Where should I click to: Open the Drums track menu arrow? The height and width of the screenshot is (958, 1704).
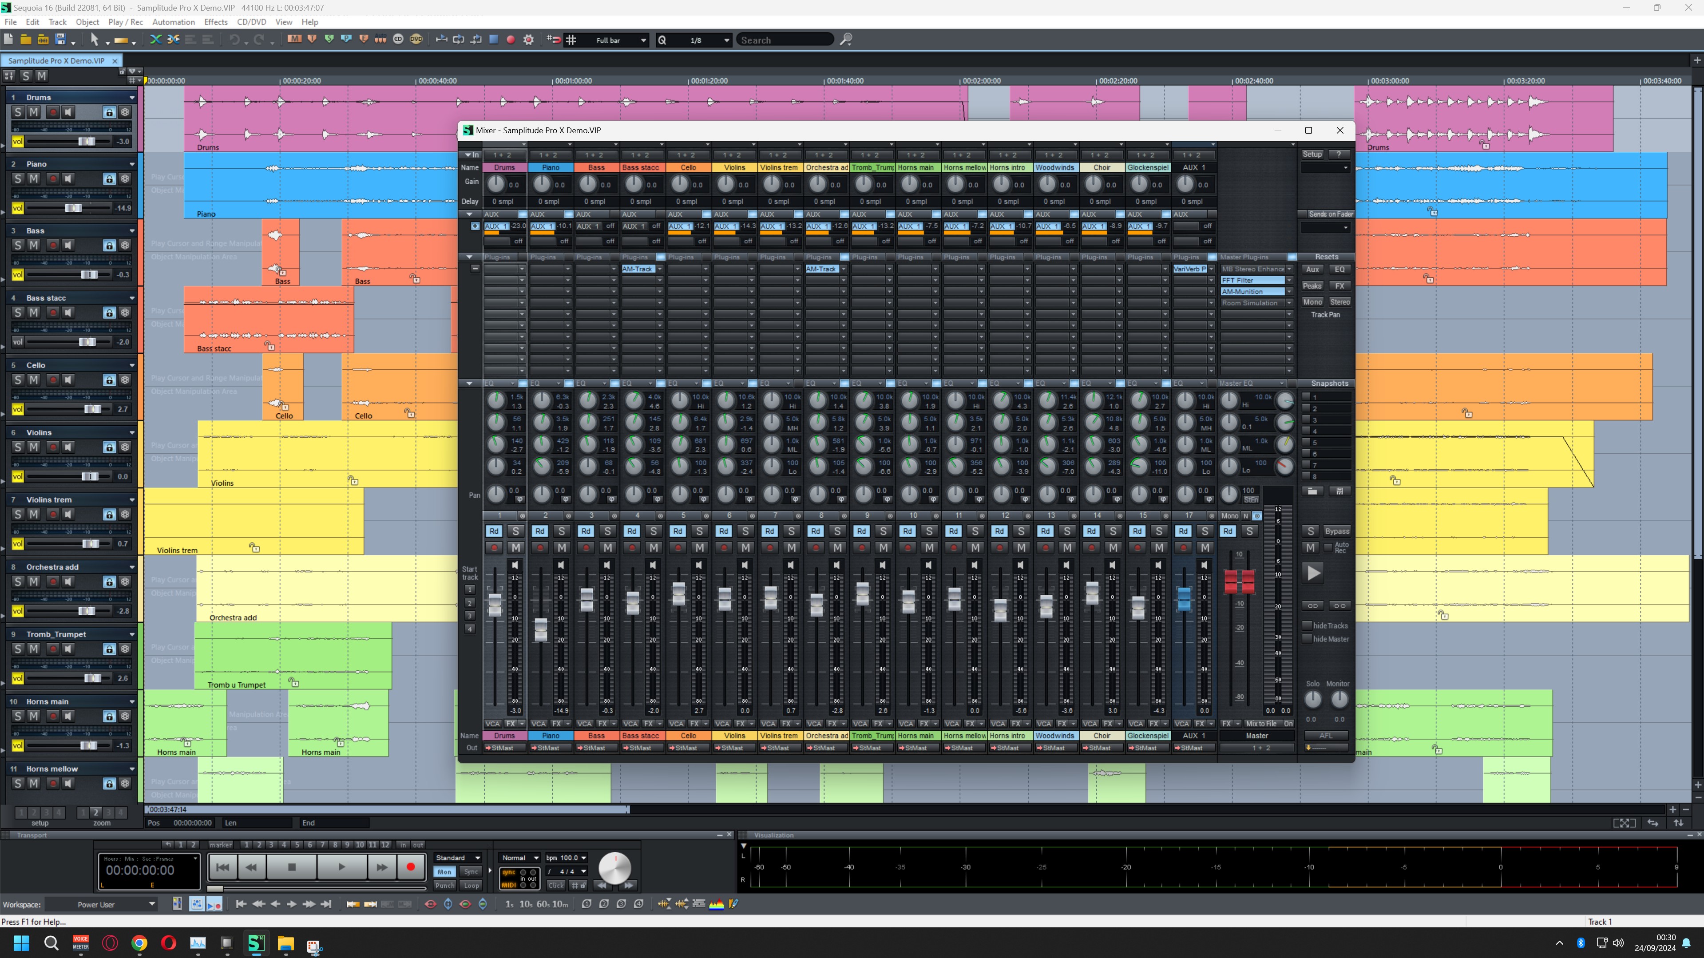pyautogui.click(x=132, y=97)
